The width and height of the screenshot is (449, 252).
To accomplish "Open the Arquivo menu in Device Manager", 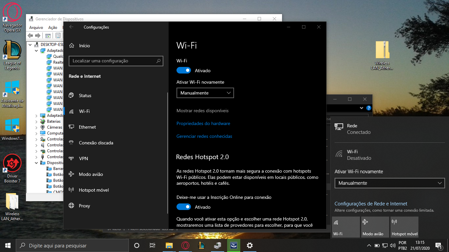I will 36,28.
